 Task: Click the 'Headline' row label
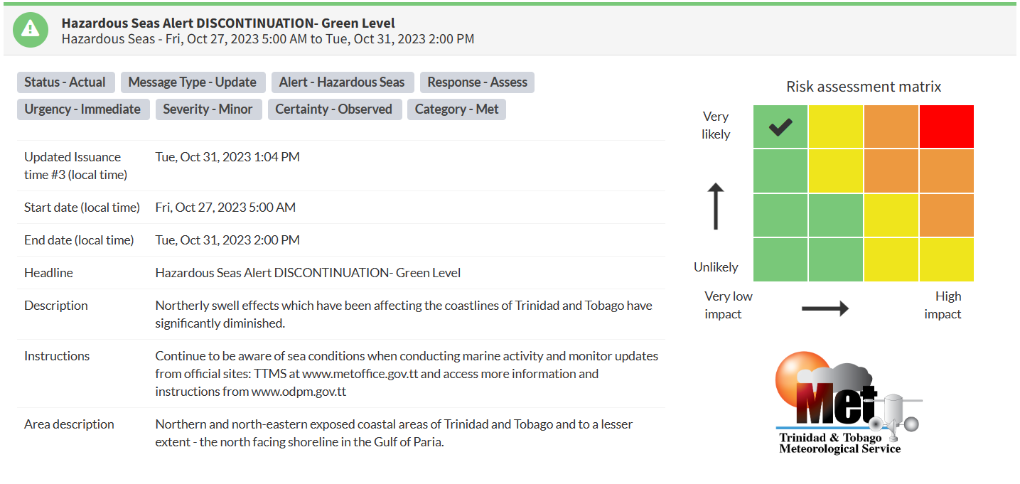click(48, 273)
